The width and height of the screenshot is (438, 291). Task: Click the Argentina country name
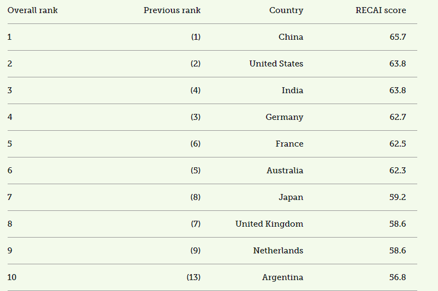click(282, 277)
